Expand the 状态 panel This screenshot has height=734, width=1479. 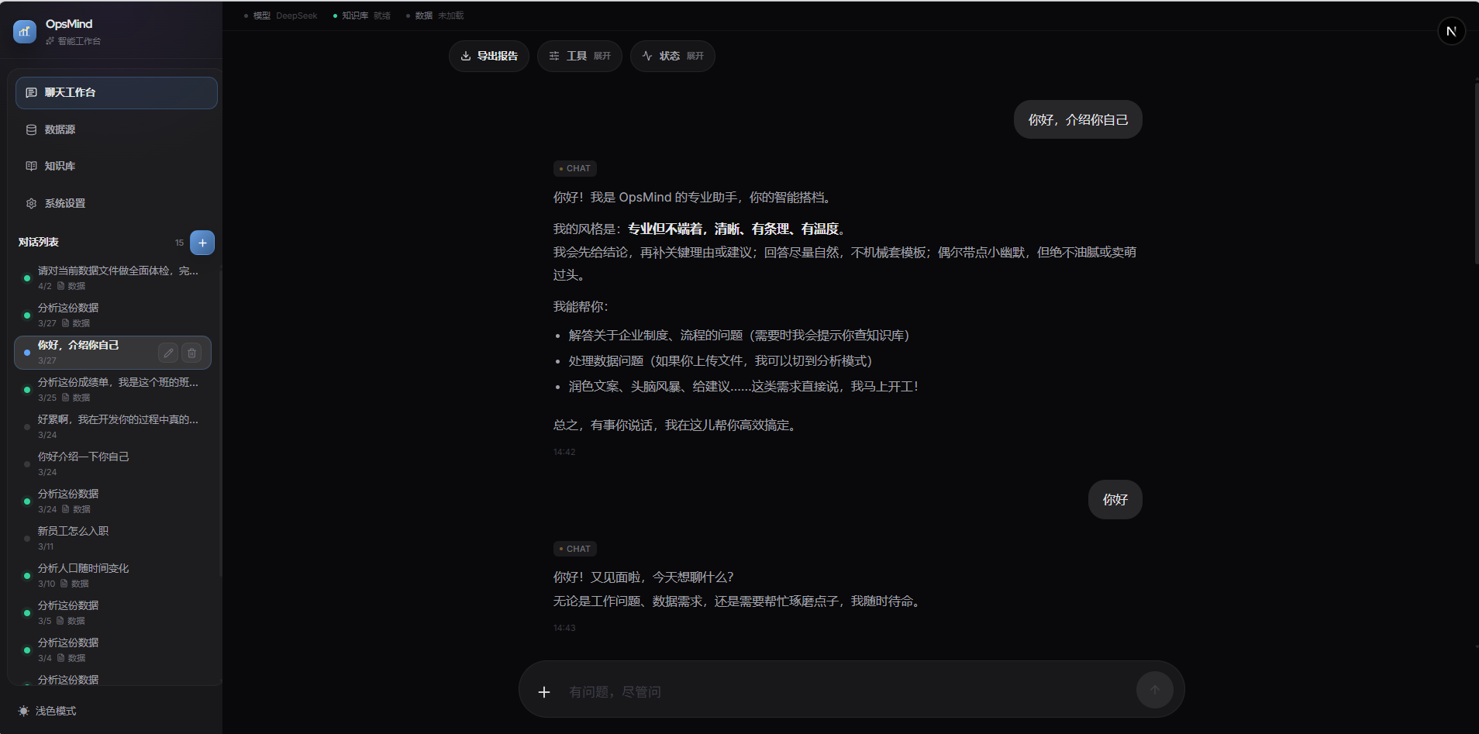click(671, 55)
